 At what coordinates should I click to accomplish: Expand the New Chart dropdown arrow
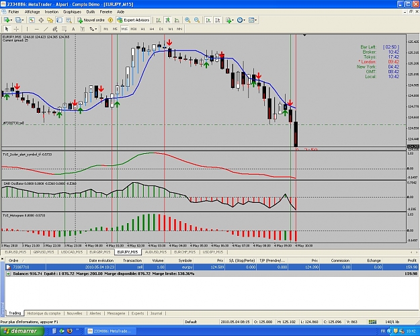coord(11,20)
